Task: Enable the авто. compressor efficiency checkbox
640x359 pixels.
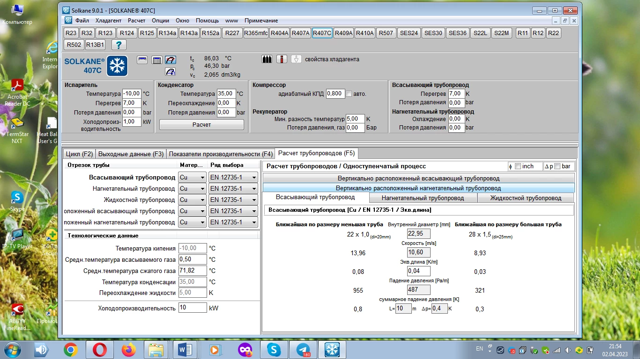Action: (x=349, y=94)
